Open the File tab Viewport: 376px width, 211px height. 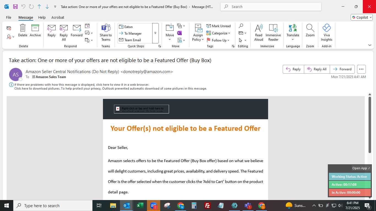(9, 17)
